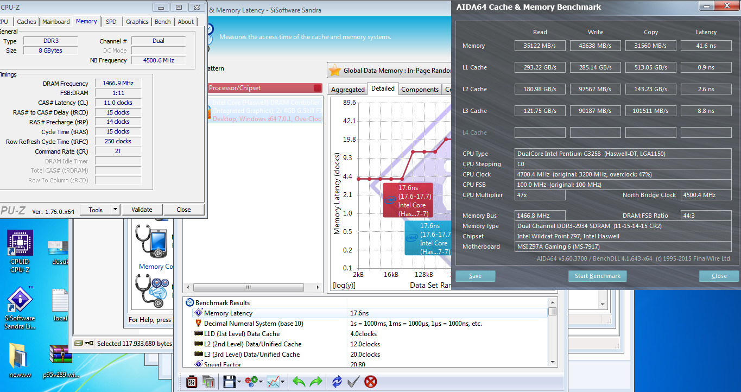Click the results table icon in Sandra toolbar
Viewport: 741px width, 392px height.
(208, 382)
